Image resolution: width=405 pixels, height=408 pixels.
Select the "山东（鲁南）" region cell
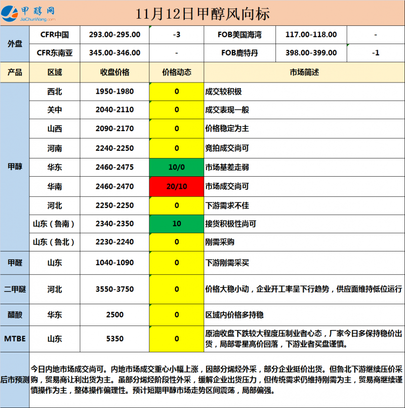point(54,224)
